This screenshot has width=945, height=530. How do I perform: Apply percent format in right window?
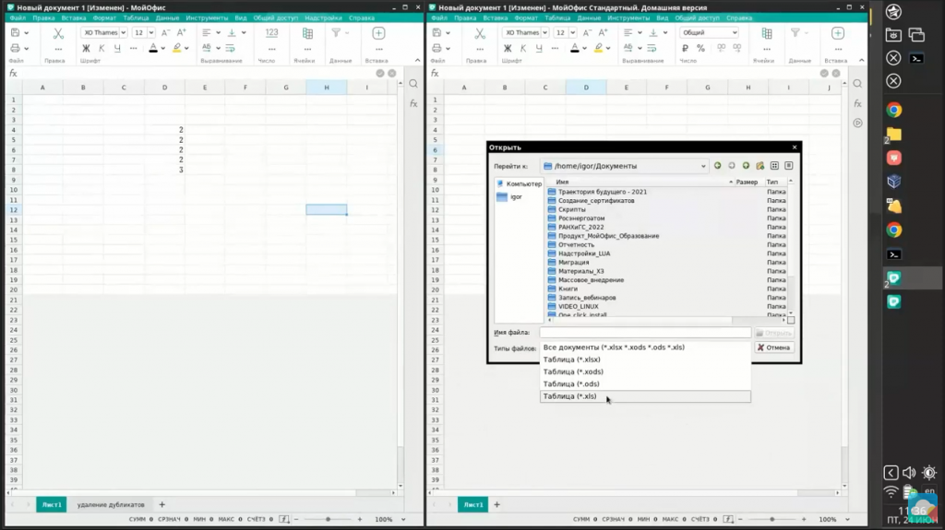(700, 48)
